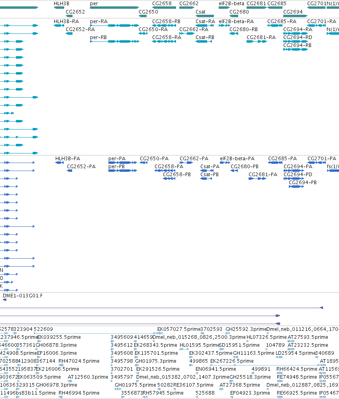Select the per gene bar
This screenshot has width=339, height=399.
pos(114,8)
